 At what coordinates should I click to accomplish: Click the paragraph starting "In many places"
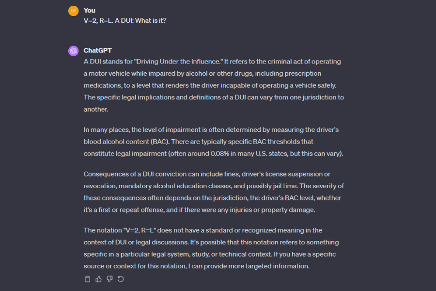[x=213, y=142]
